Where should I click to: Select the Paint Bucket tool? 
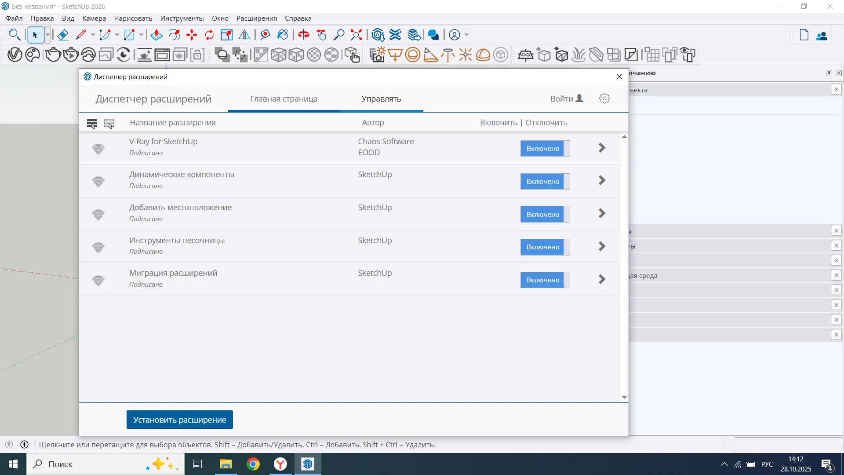pyautogui.click(x=283, y=35)
